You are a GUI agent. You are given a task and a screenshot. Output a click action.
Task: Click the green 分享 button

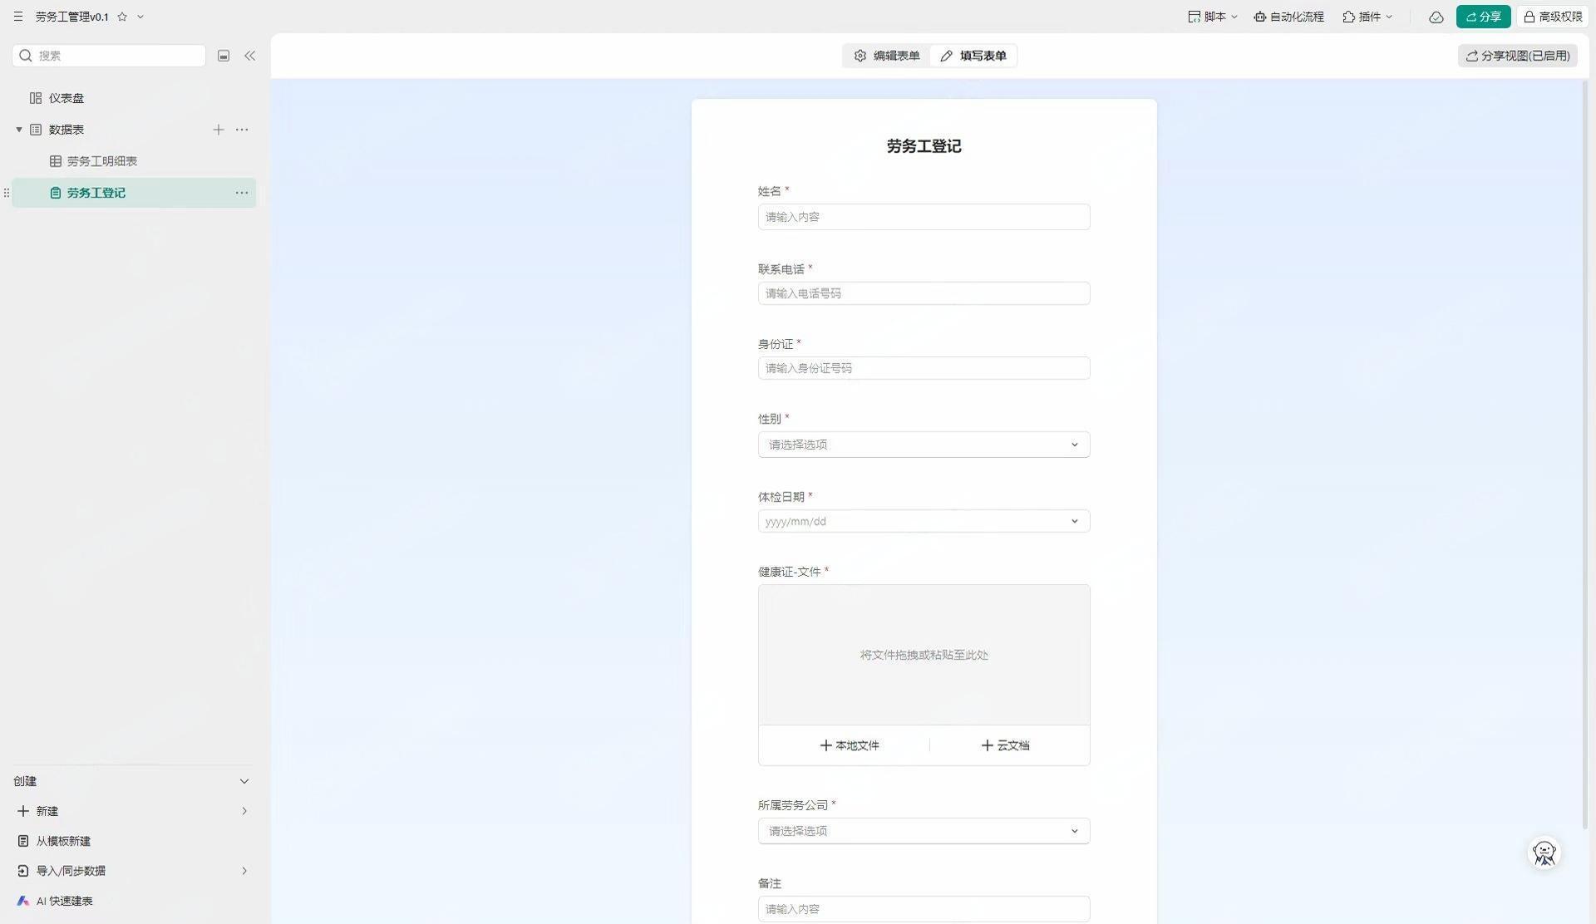(x=1483, y=17)
